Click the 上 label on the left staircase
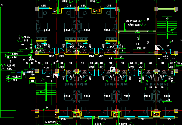The width and height of the screenshot is (182, 125). 41,81
